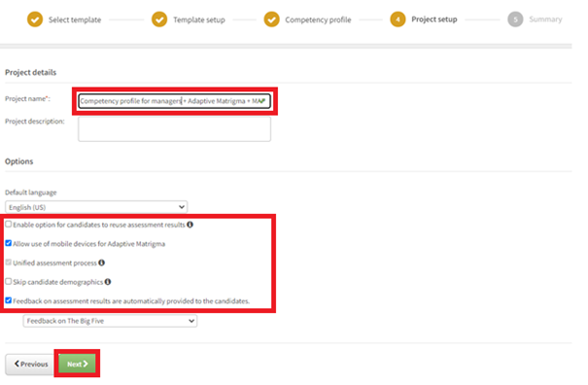Jump to the Summary step label
Viewport: 588px width, 385px height.
545,19
